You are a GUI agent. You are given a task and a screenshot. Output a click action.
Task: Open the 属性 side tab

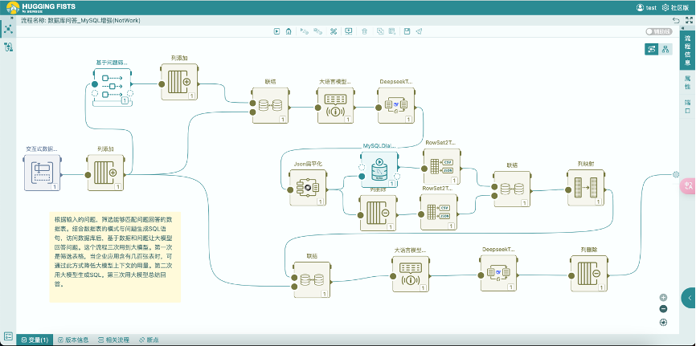pos(688,81)
